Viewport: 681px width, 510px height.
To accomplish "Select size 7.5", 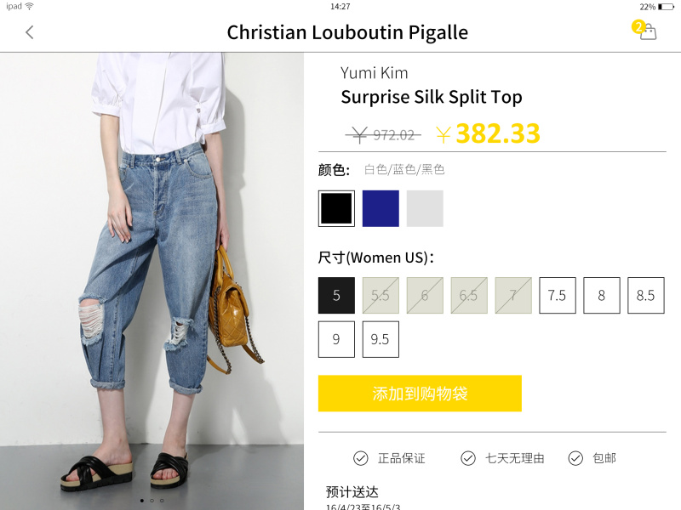I will [558, 295].
